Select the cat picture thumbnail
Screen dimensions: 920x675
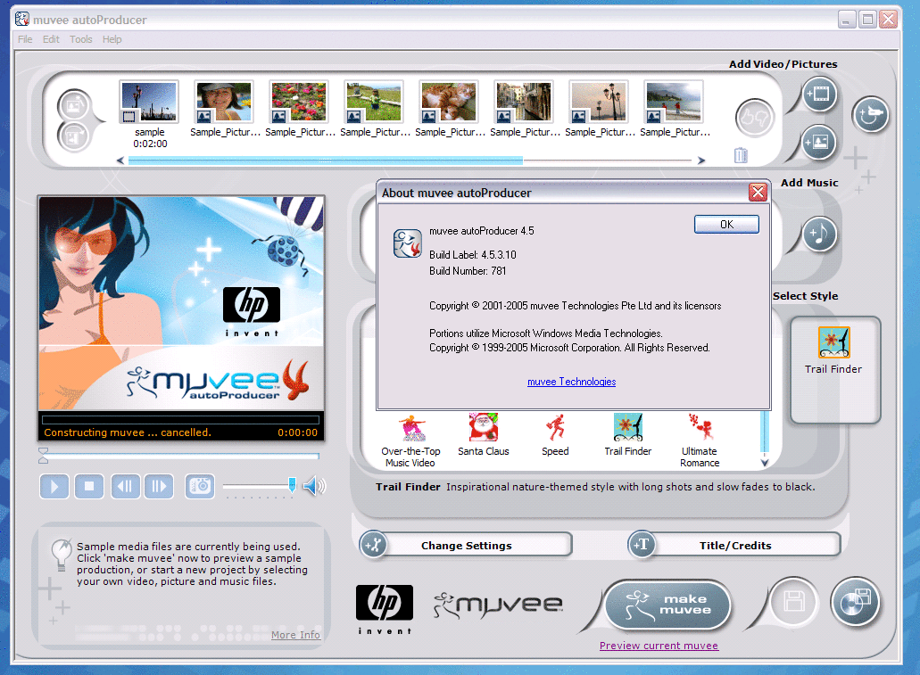[449, 102]
